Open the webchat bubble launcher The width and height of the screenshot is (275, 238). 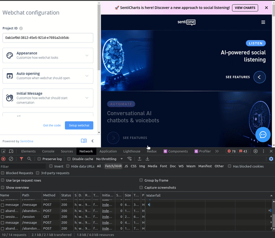tap(263, 135)
